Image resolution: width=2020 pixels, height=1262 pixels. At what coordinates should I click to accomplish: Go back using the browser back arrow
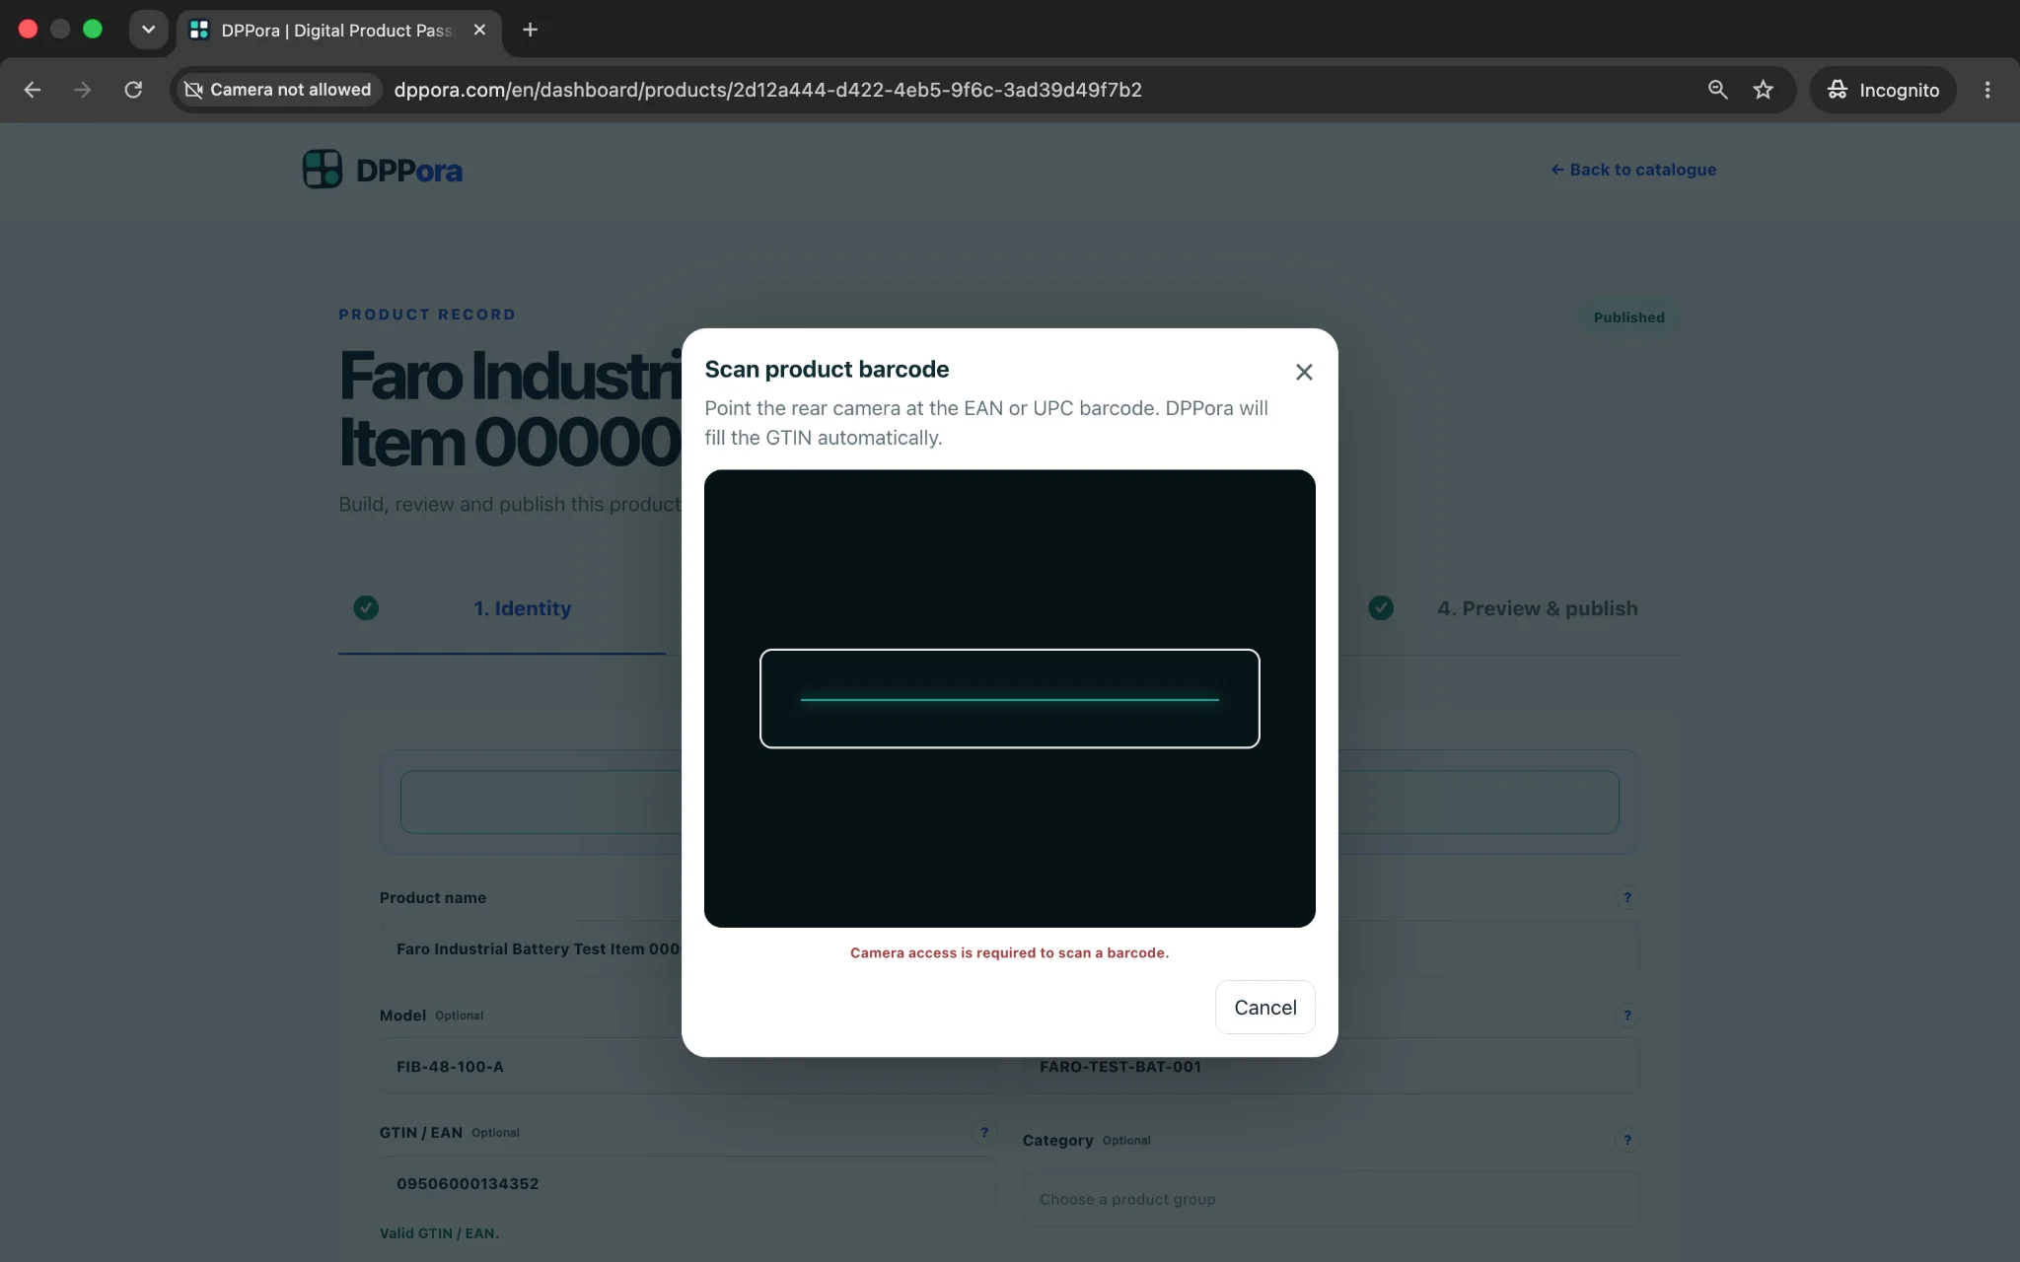[x=33, y=90]
